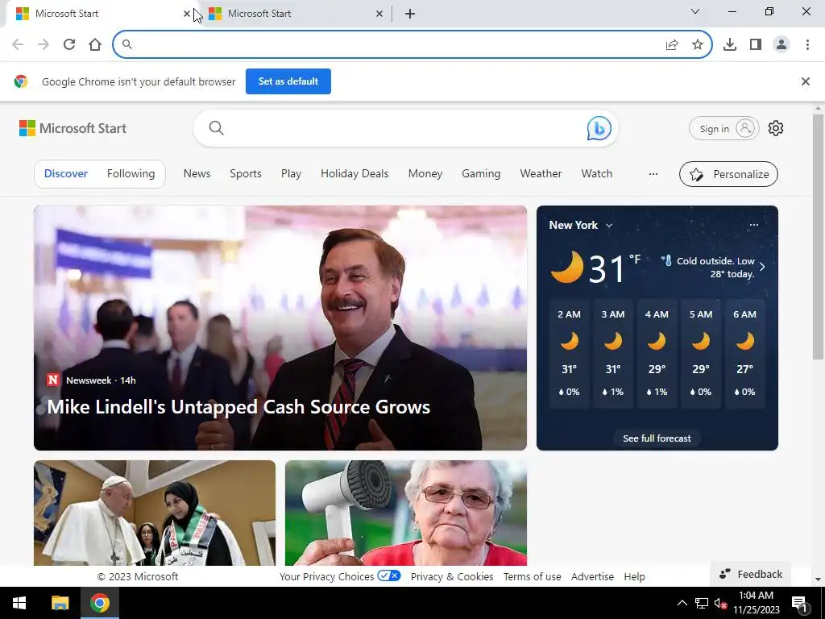Open the Holiday Deals section

tap(354, 174)
